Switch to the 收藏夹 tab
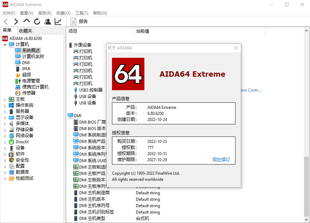Screen dimensions: 310x223 click(25, 31)
